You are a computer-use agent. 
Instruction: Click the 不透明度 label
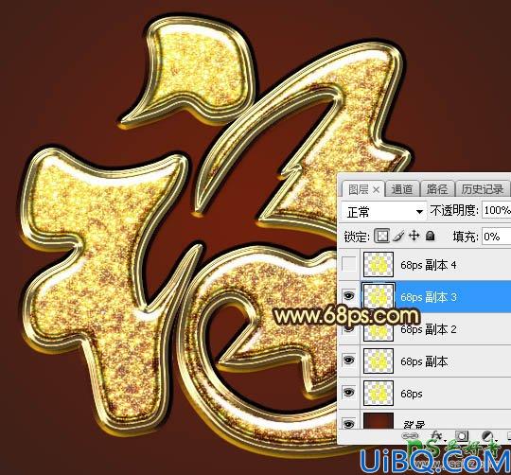[x=454, y=210]
